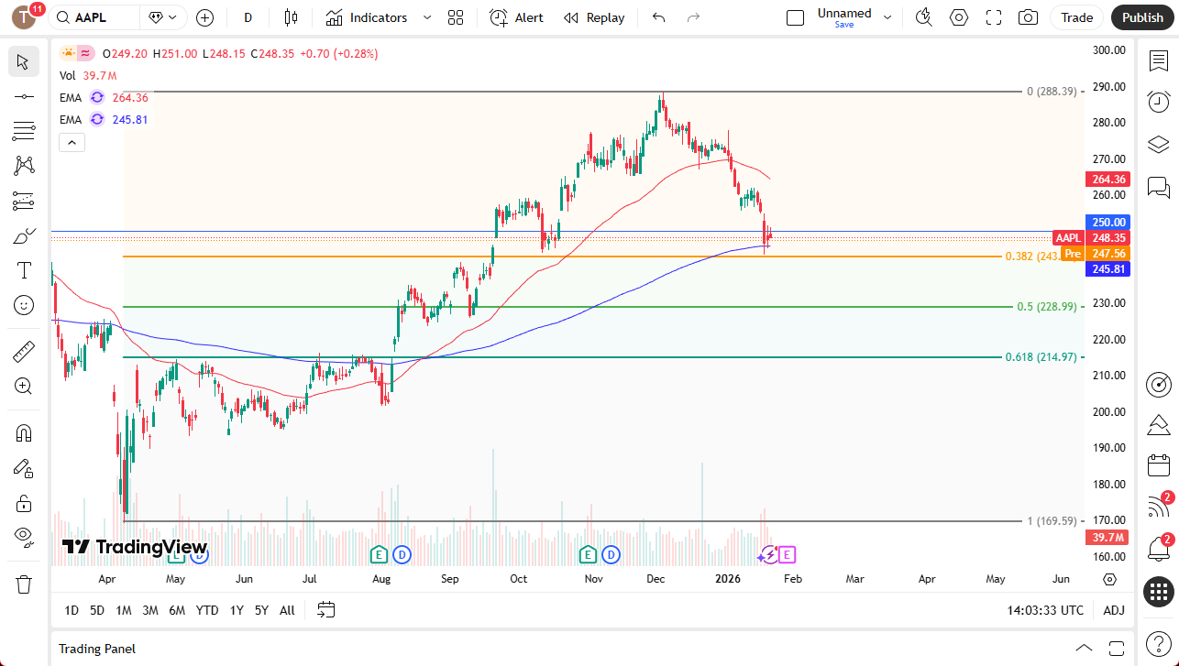Open the object tree layers panel
Image resolution: width=1179 pixels, height=666 pixels.
(1159, 145)
